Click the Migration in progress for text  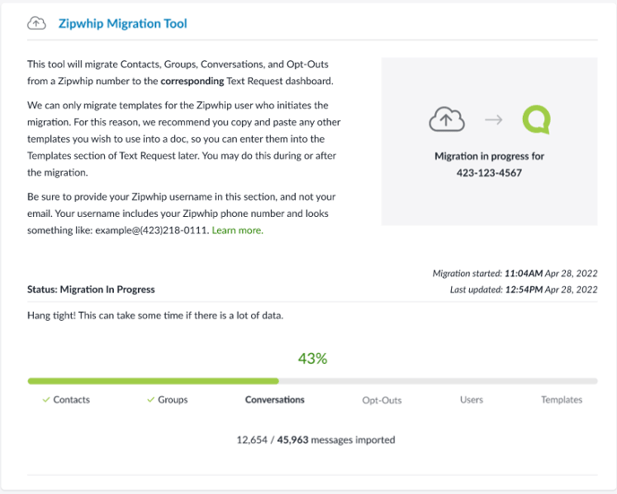tap(489, 156)
